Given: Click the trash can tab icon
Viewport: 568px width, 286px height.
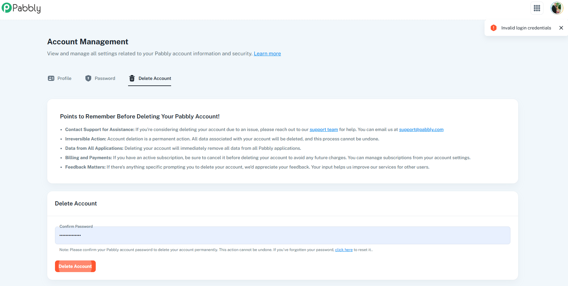Looking at the screenshot, I should [132, 78].
